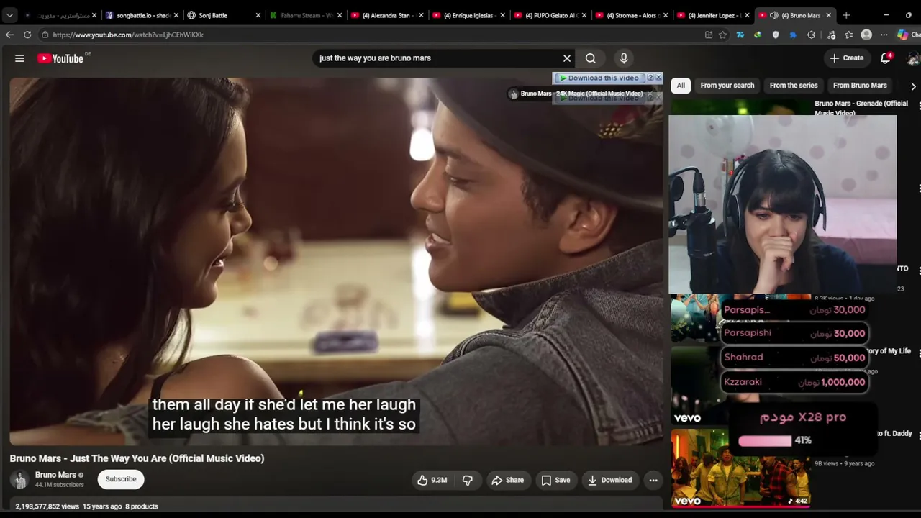Close the Jennifer Lopez tab
This screenshot has width=921, height=518.
(747, 15)
